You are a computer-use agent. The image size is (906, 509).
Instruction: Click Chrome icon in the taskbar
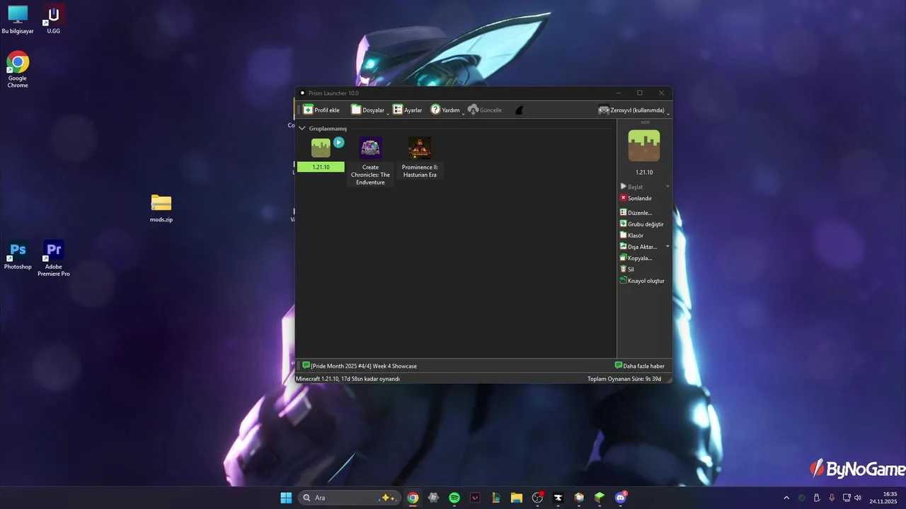click(413, 498)
